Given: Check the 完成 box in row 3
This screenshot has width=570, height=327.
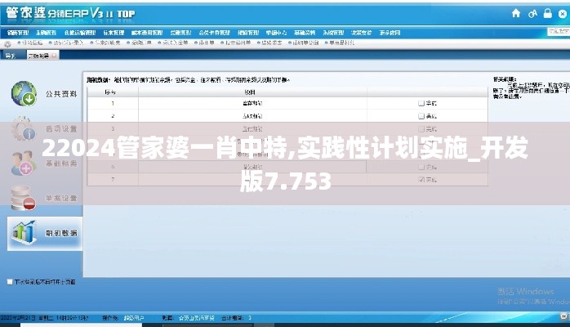Looking at the screenshot, I should (x=421, y=129).
